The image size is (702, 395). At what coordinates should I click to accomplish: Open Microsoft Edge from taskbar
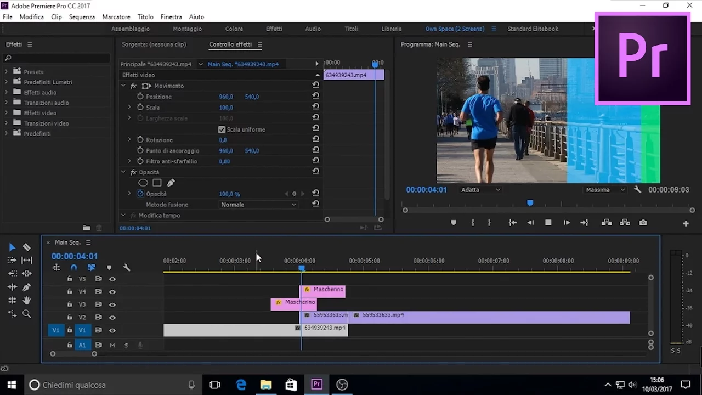coord(241,385)
